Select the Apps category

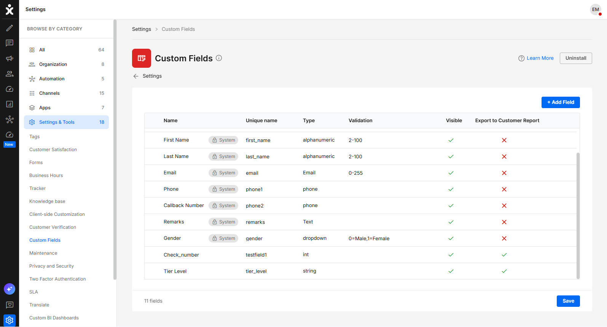(x=66, y=108)
